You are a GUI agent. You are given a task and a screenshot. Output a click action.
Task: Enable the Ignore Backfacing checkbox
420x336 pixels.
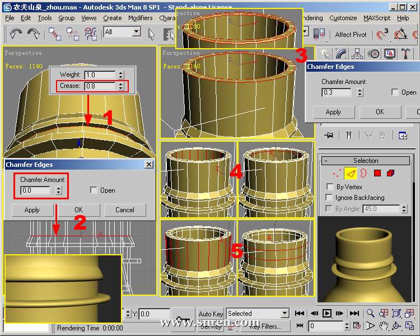pos(329,197)
